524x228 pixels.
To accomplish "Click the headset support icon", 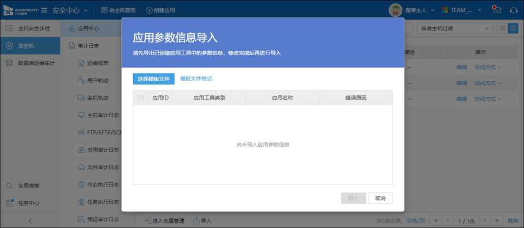I will tap(513, 10).
